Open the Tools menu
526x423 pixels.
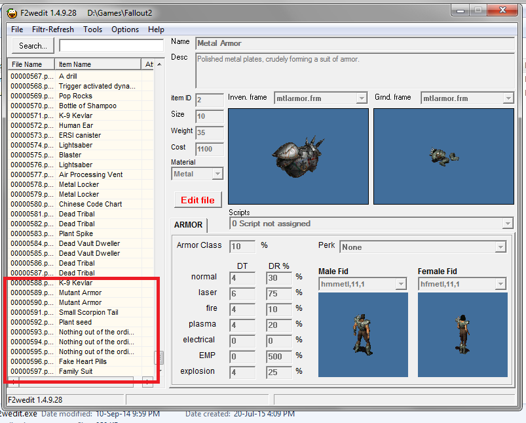(x=92, y=30)
